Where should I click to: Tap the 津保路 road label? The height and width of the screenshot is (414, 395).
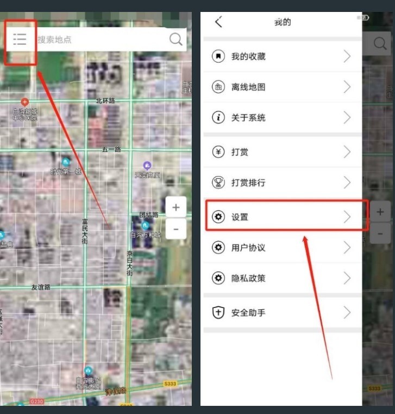click(x=116, y=391)
